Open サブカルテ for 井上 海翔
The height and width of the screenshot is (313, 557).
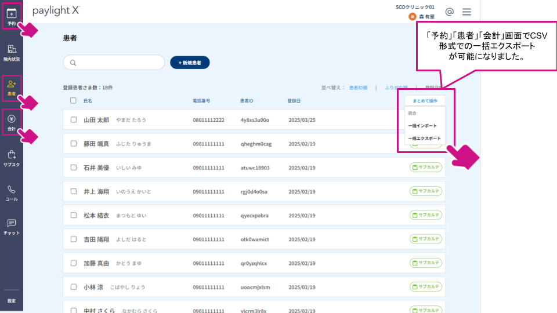pyautogui.click(x=425, y=191)
